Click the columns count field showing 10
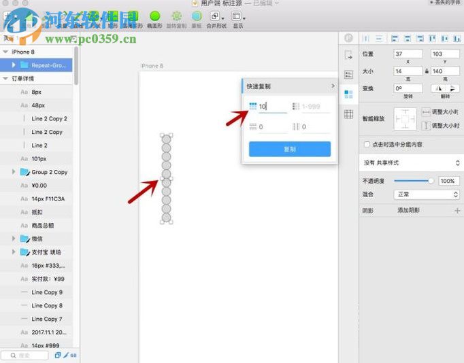 coord(273,107)
